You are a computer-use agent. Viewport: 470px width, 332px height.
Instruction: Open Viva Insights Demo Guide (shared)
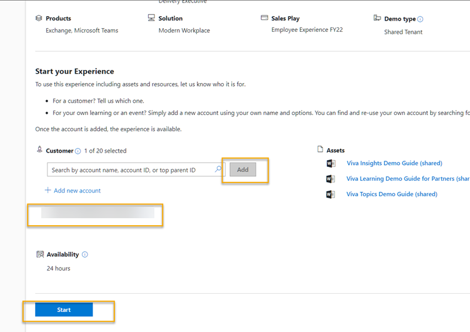[x=394, y=163]
